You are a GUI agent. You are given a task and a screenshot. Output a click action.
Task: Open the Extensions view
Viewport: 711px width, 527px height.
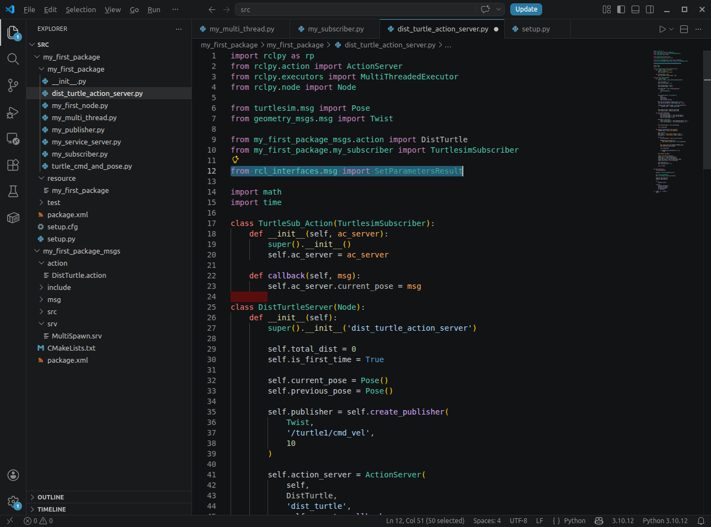(13, 165)
